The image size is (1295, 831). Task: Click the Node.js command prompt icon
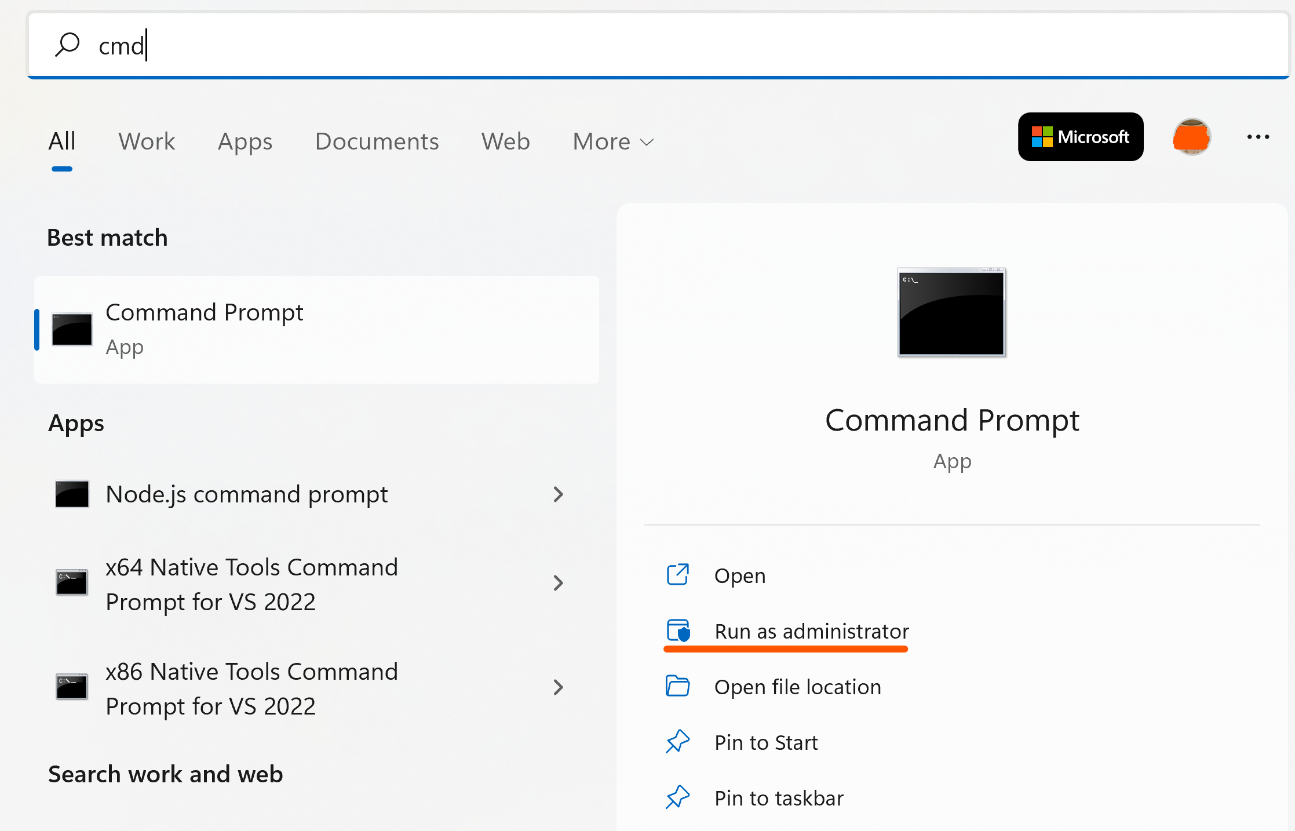tap(72, 494)
